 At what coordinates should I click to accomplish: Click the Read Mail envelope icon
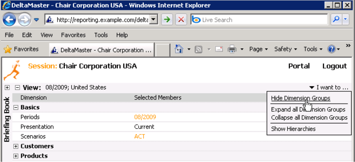point(219,49)
